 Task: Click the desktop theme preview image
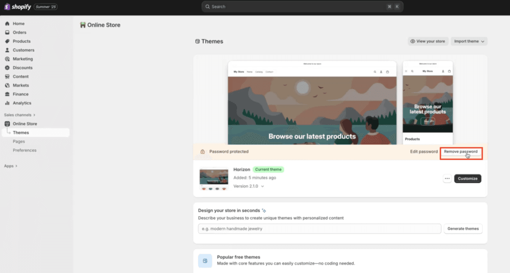pyautogui.click(x=312, y=102)
